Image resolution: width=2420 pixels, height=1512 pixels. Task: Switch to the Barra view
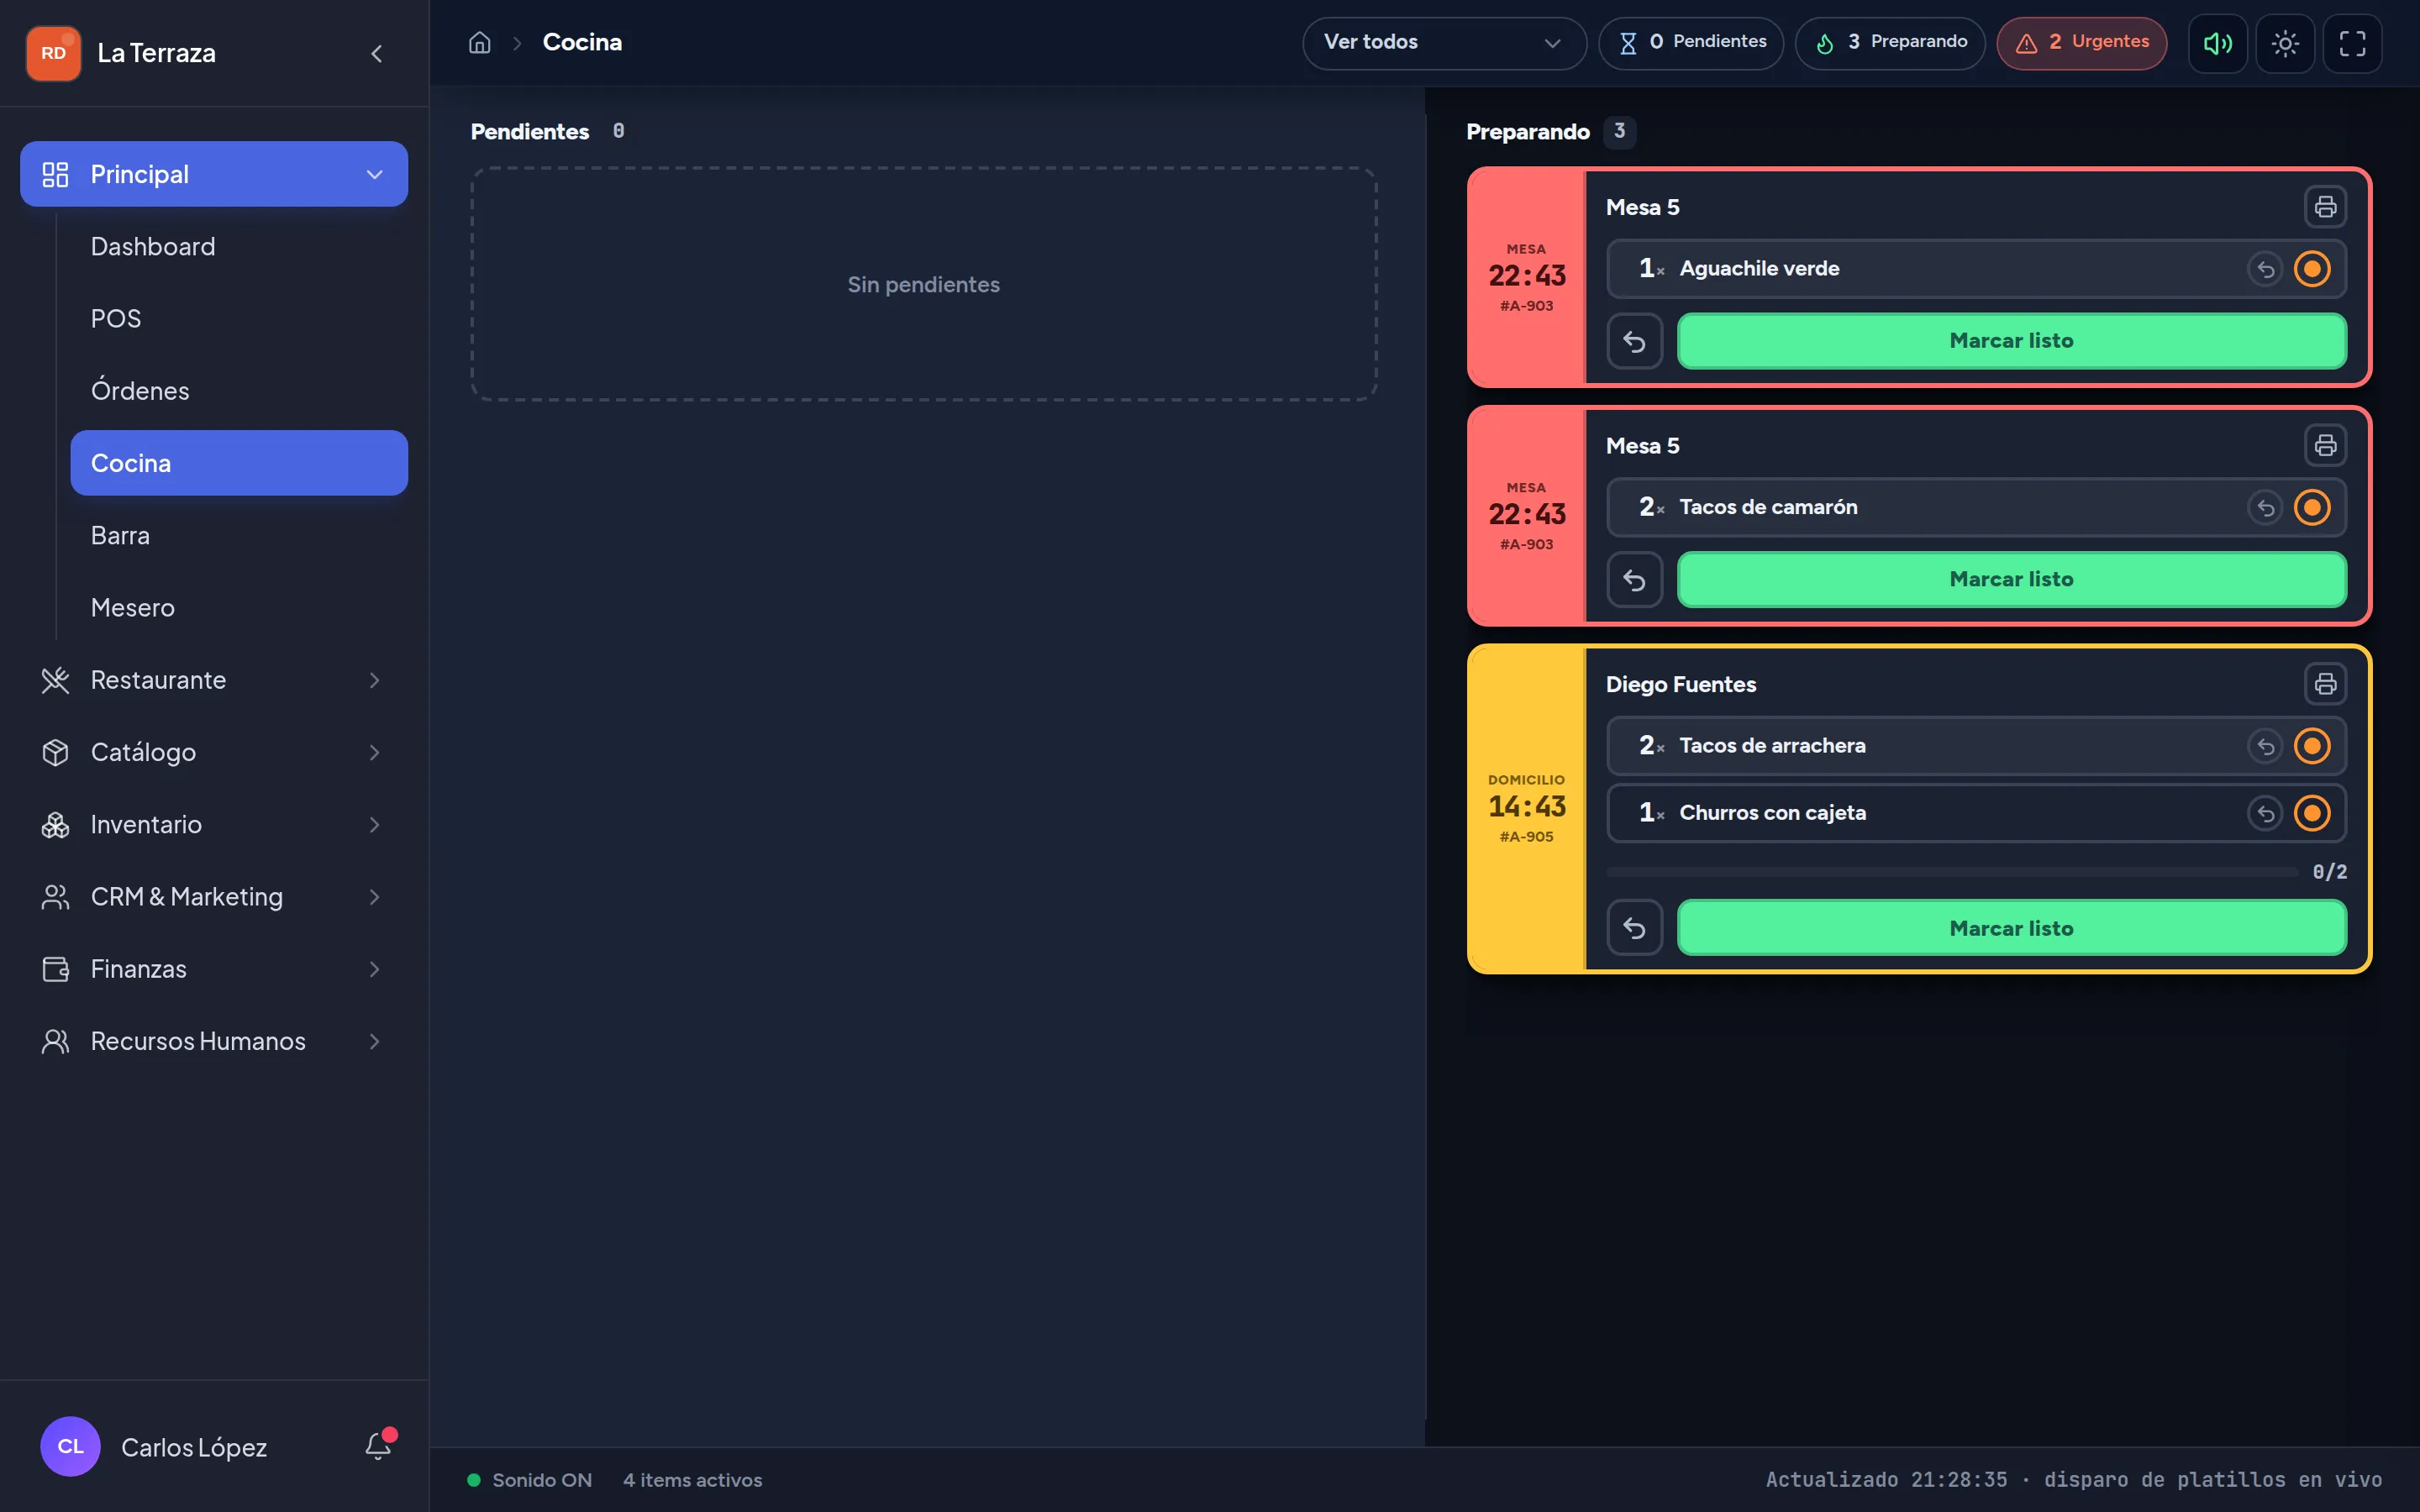click(x=239, y=536)
